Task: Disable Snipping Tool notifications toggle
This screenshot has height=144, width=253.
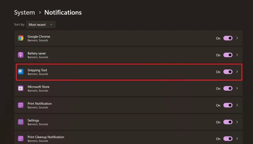Action: point(228,72)
